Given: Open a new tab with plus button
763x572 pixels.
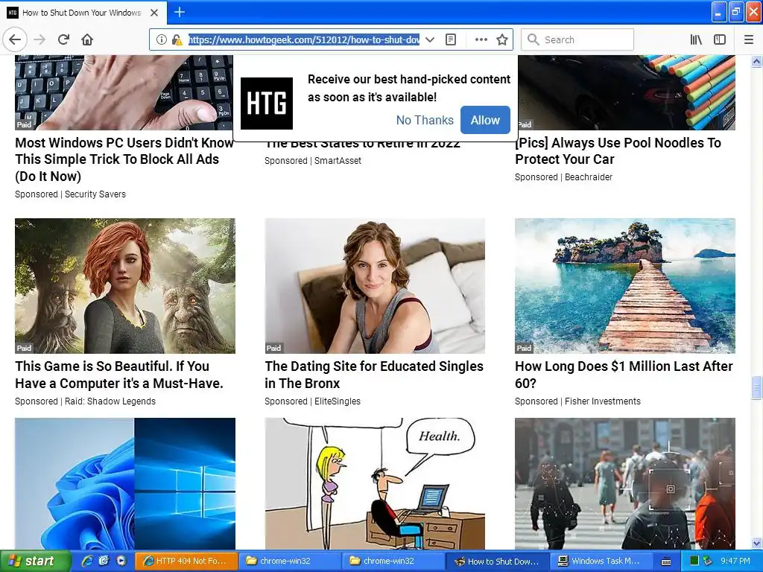Looking at the screenshot, I should click(x=179, y=12).
